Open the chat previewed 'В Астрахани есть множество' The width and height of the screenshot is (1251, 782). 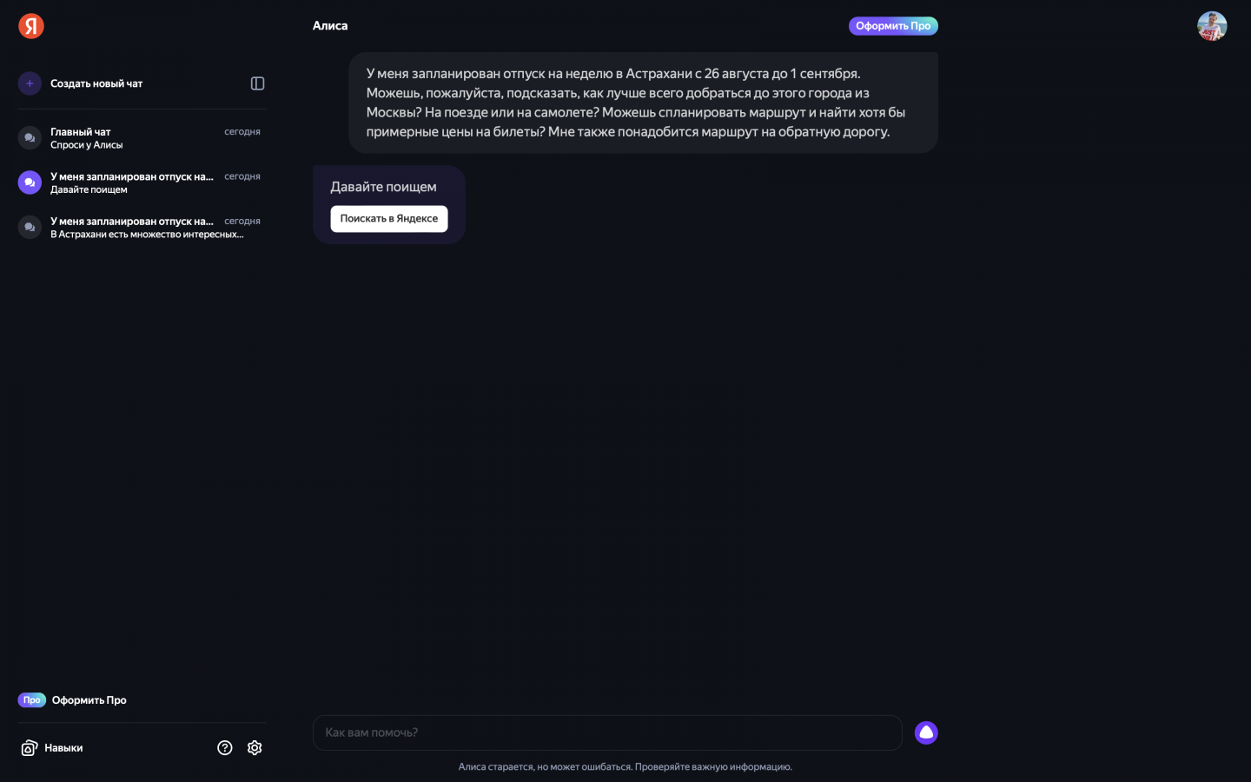(x=130, y=228)
